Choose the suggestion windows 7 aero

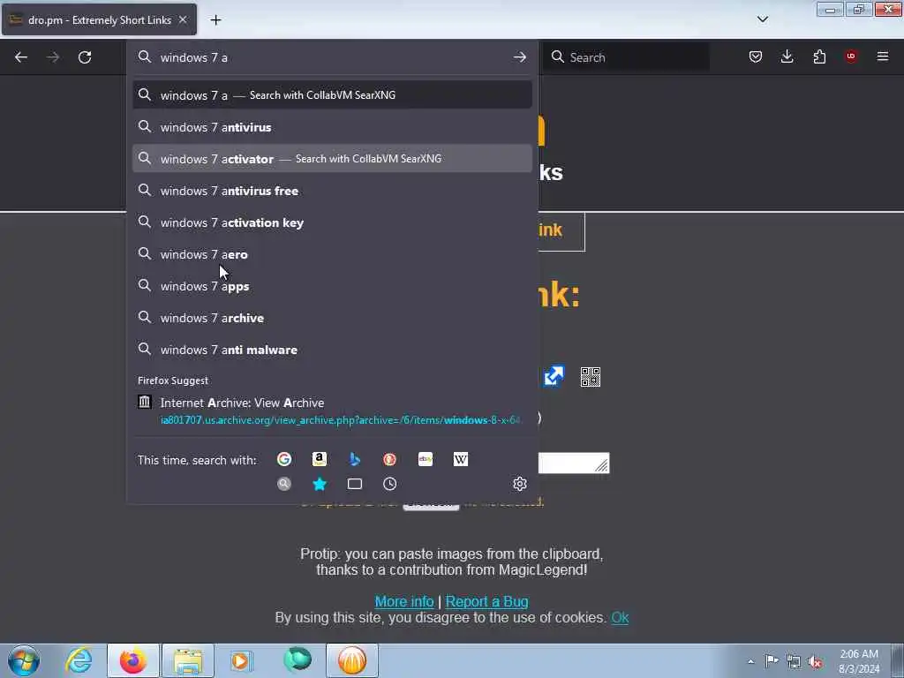pos(332,253)
